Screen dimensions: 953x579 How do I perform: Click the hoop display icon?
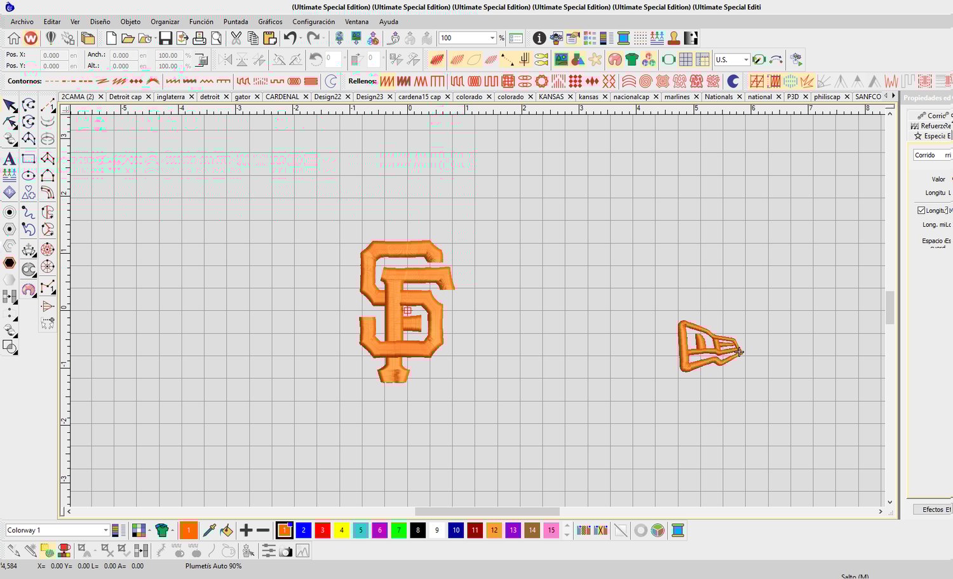pos(668,60)
